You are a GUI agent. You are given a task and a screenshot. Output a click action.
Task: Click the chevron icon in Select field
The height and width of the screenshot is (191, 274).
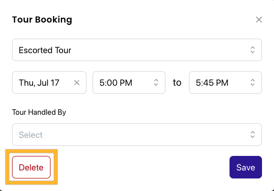(252, 134)
